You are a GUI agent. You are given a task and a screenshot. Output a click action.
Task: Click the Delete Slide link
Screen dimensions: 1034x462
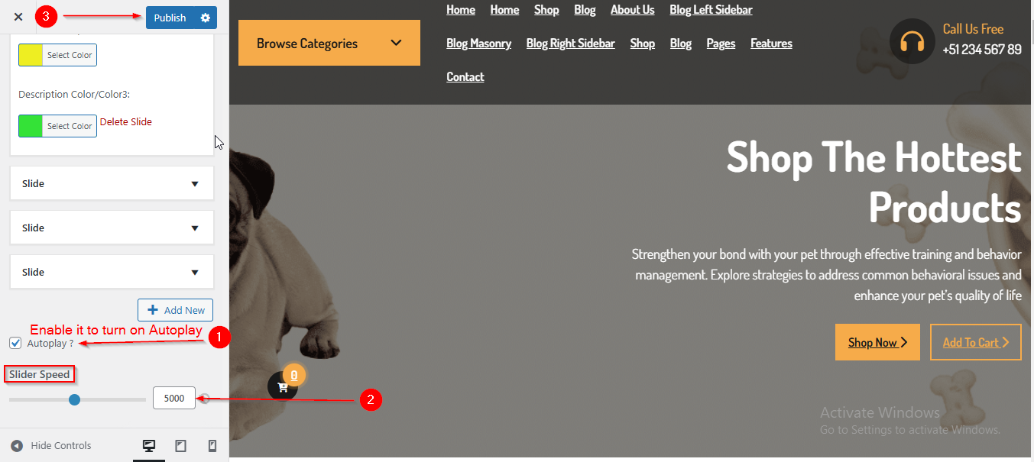pos(126,121)
